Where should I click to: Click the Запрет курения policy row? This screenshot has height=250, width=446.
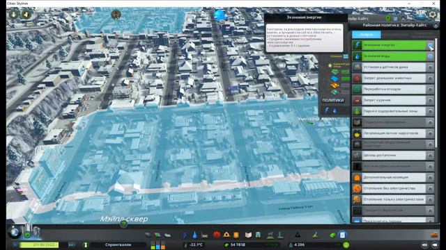click(393, 100)
